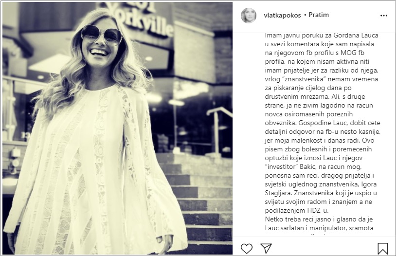Open vlatkapokos profile picture avatar
This screenshot has height=257, width=397.
249,16
